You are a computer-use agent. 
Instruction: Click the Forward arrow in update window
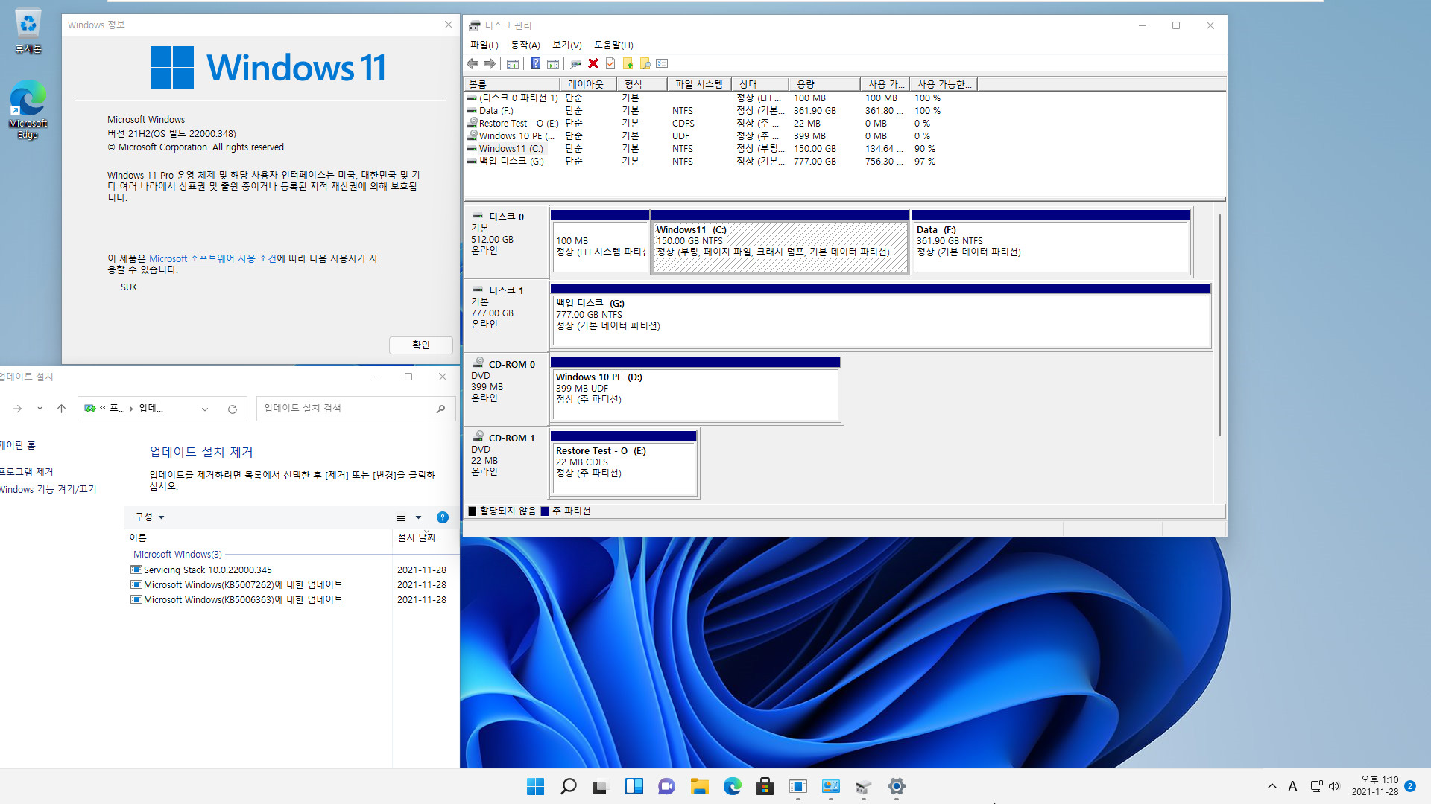[17, 409]
